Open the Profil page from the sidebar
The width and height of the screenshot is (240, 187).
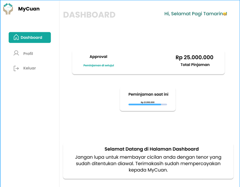29,53
